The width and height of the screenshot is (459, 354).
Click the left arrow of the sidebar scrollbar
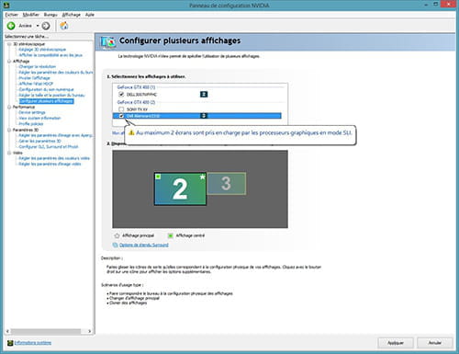(8, 331)
